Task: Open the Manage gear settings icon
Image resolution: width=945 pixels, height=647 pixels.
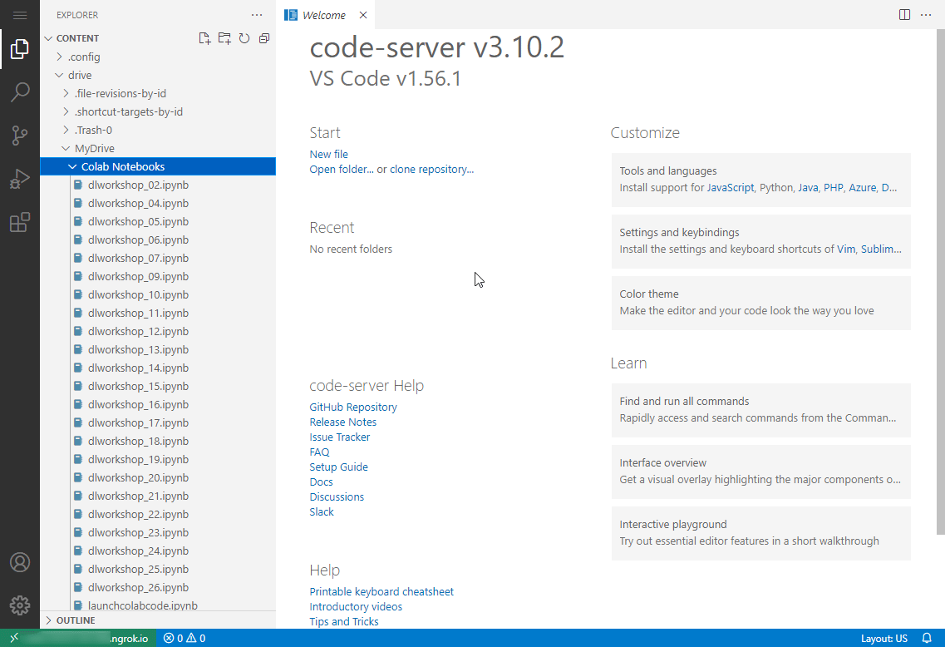Action: pyautogui.click(x=20, y=605)
